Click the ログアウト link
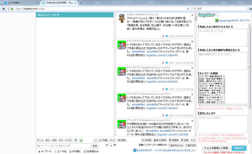The width and height of the screenshot is (252, 154). tap(245, 21)
